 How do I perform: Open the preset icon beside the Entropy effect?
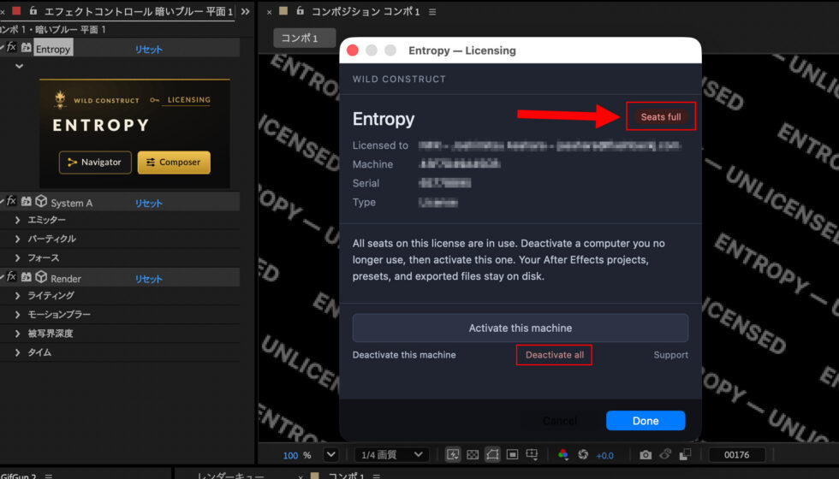[x=27, y=48]
